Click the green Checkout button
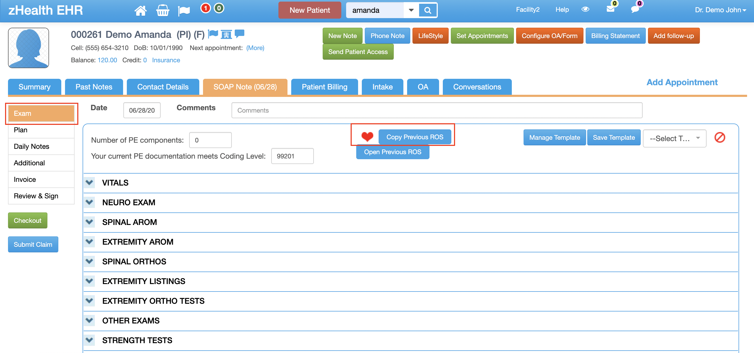 pyautogui.click(x=27, y=220)
